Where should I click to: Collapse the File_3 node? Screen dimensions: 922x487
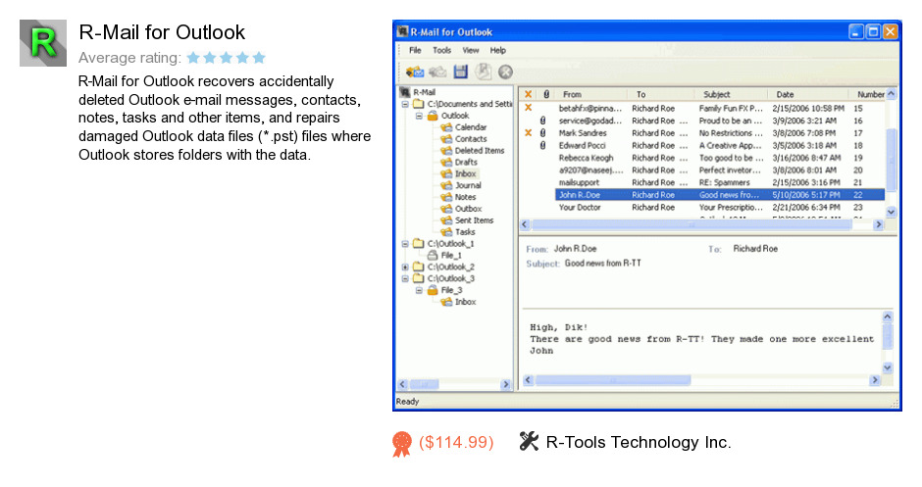tap(419, 290)
